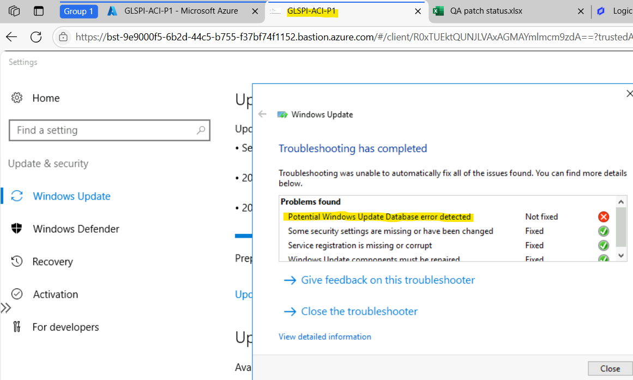Expand the bastion side panel double chevron
Viewport: 633px width, 380px height.
[x=5, y=308]
